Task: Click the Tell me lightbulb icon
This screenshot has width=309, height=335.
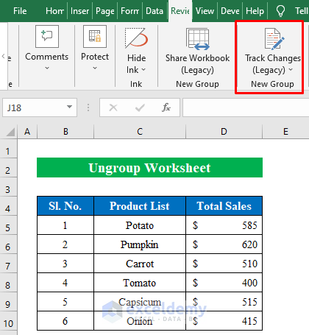Action: (x=280, y=11)
